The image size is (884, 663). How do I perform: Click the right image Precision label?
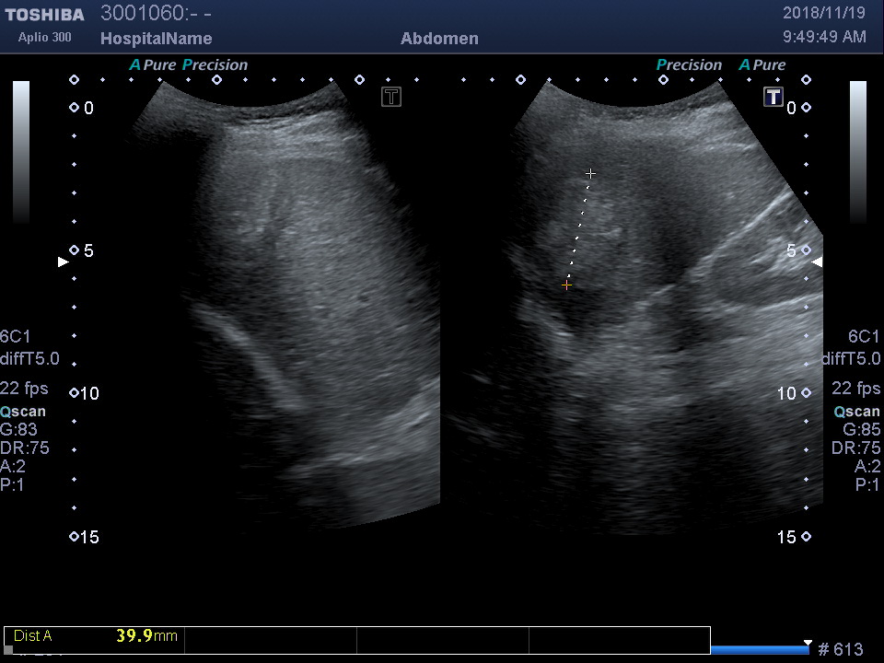pos(689,64)
